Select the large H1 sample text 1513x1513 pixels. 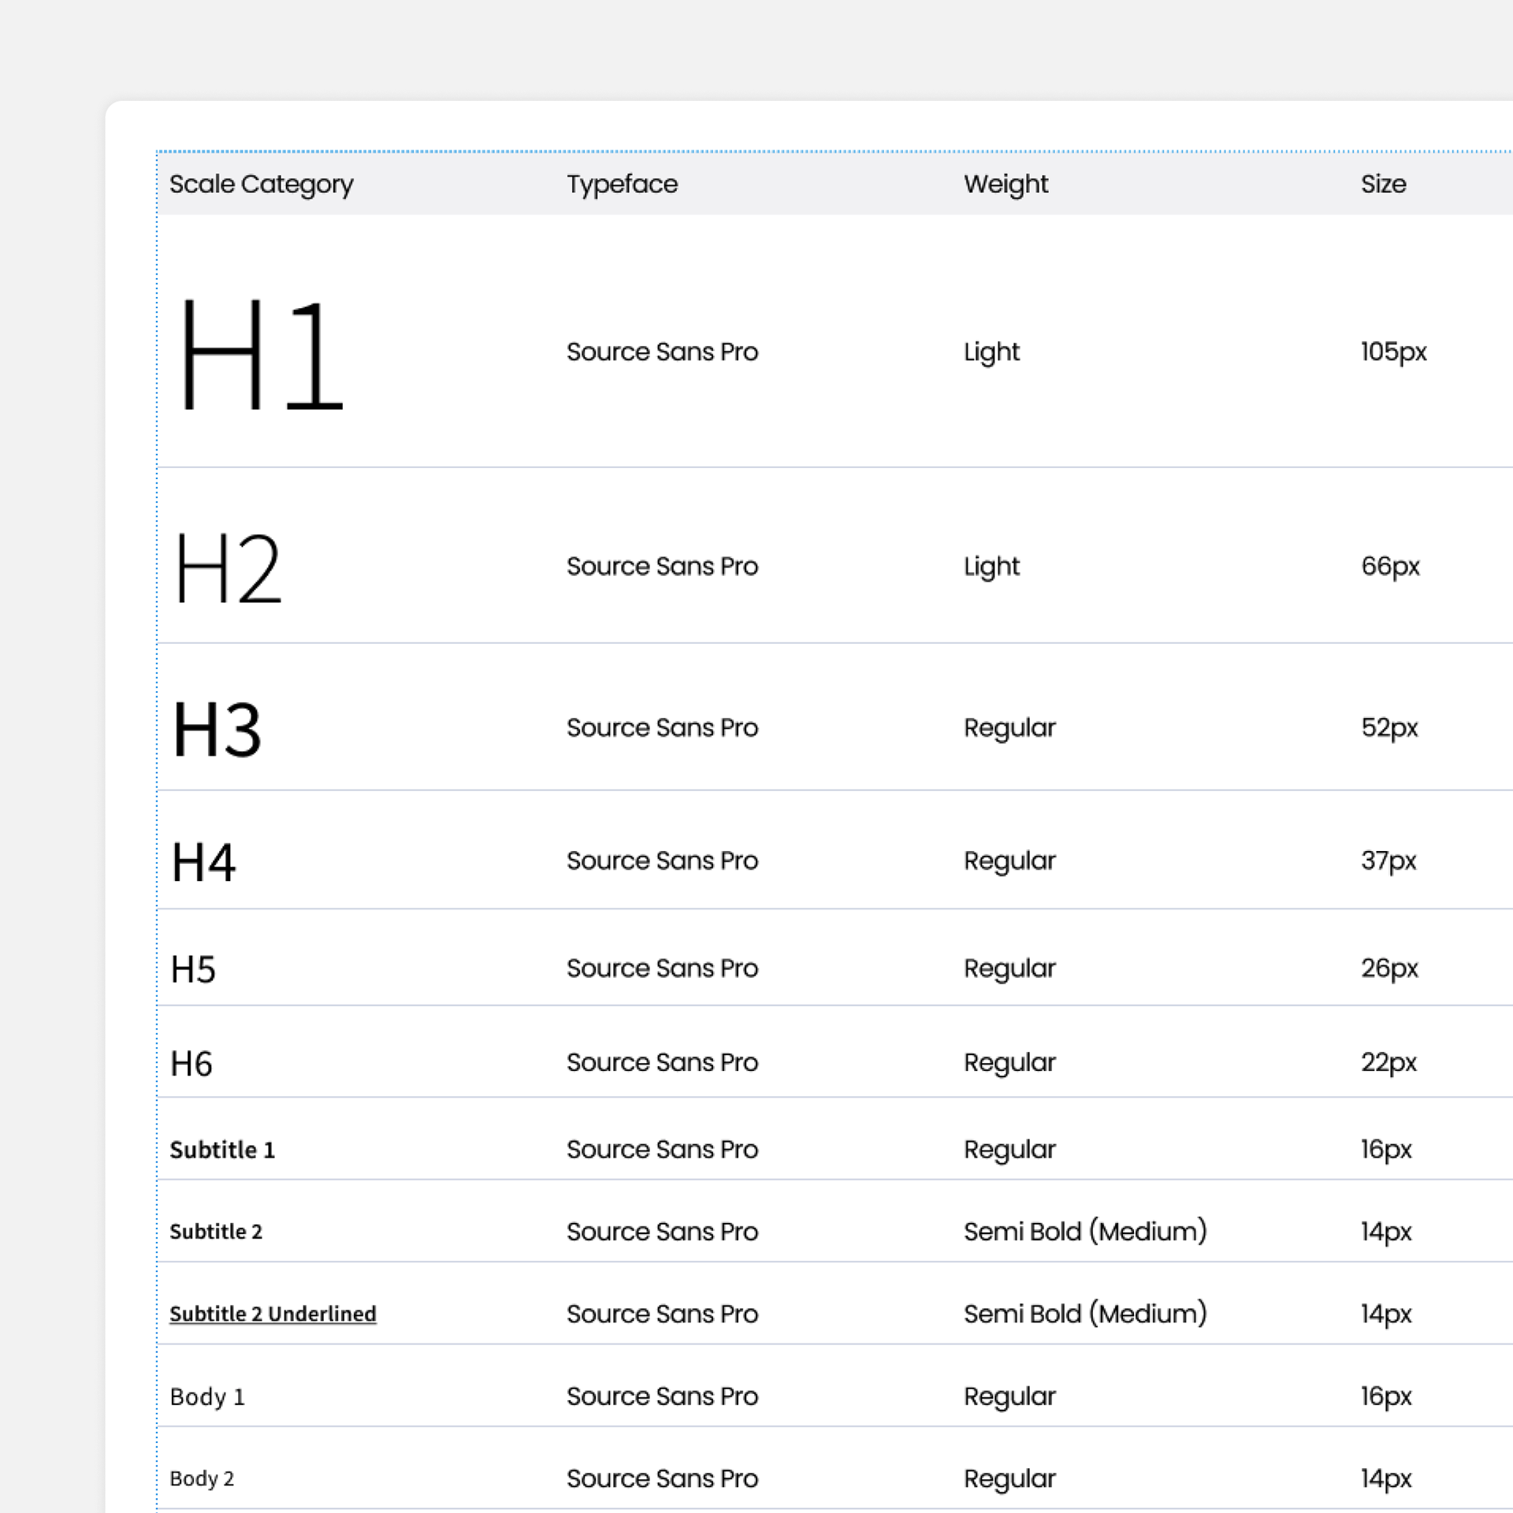tap(262, 355)
